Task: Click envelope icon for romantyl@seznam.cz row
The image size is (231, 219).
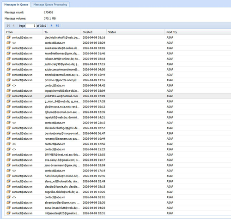Action: point(8,139)
